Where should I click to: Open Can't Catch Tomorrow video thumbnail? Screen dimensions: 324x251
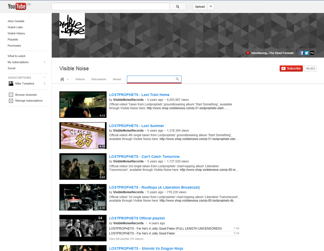(83, 166)
